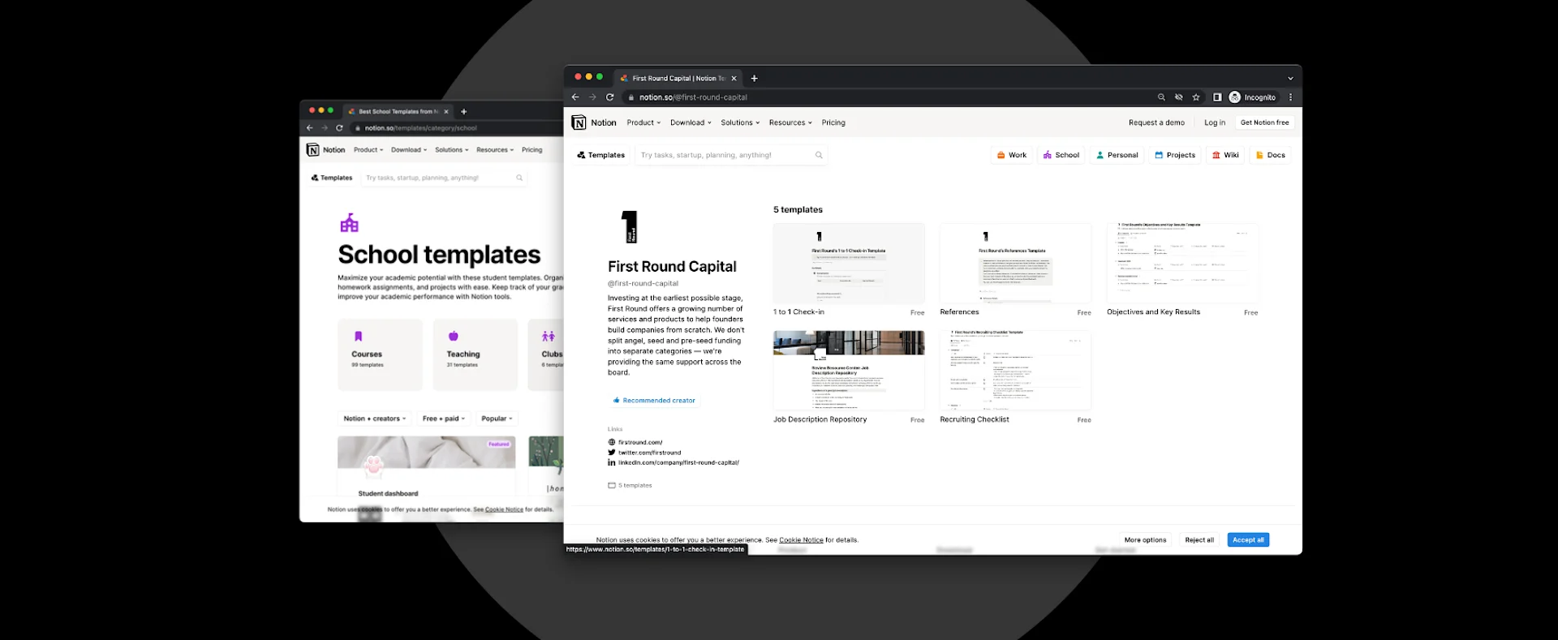Open Notion + creators filter dropdown
1558x640 pixels.
[x=374, y=419]
